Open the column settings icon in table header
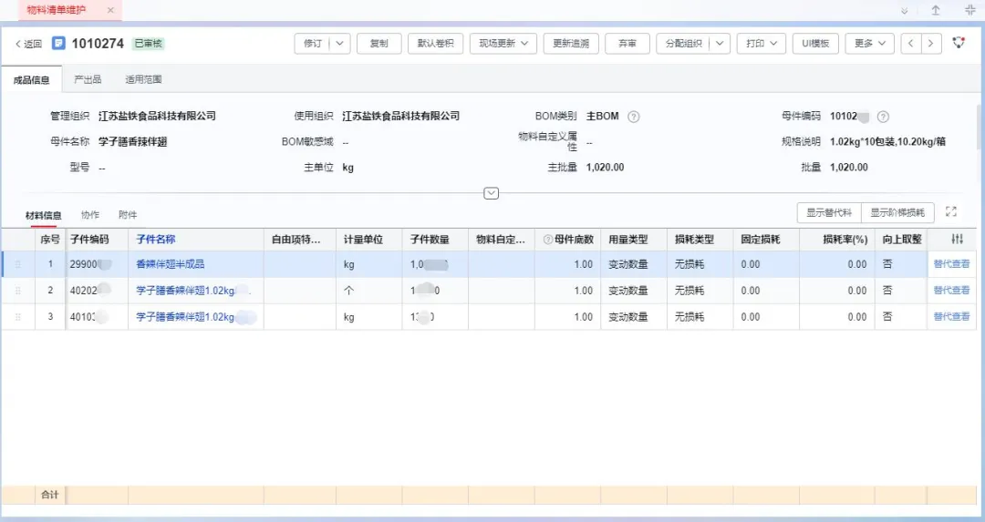Image resolution: width=985 pixels, height=522 pixels. [957, 239]
